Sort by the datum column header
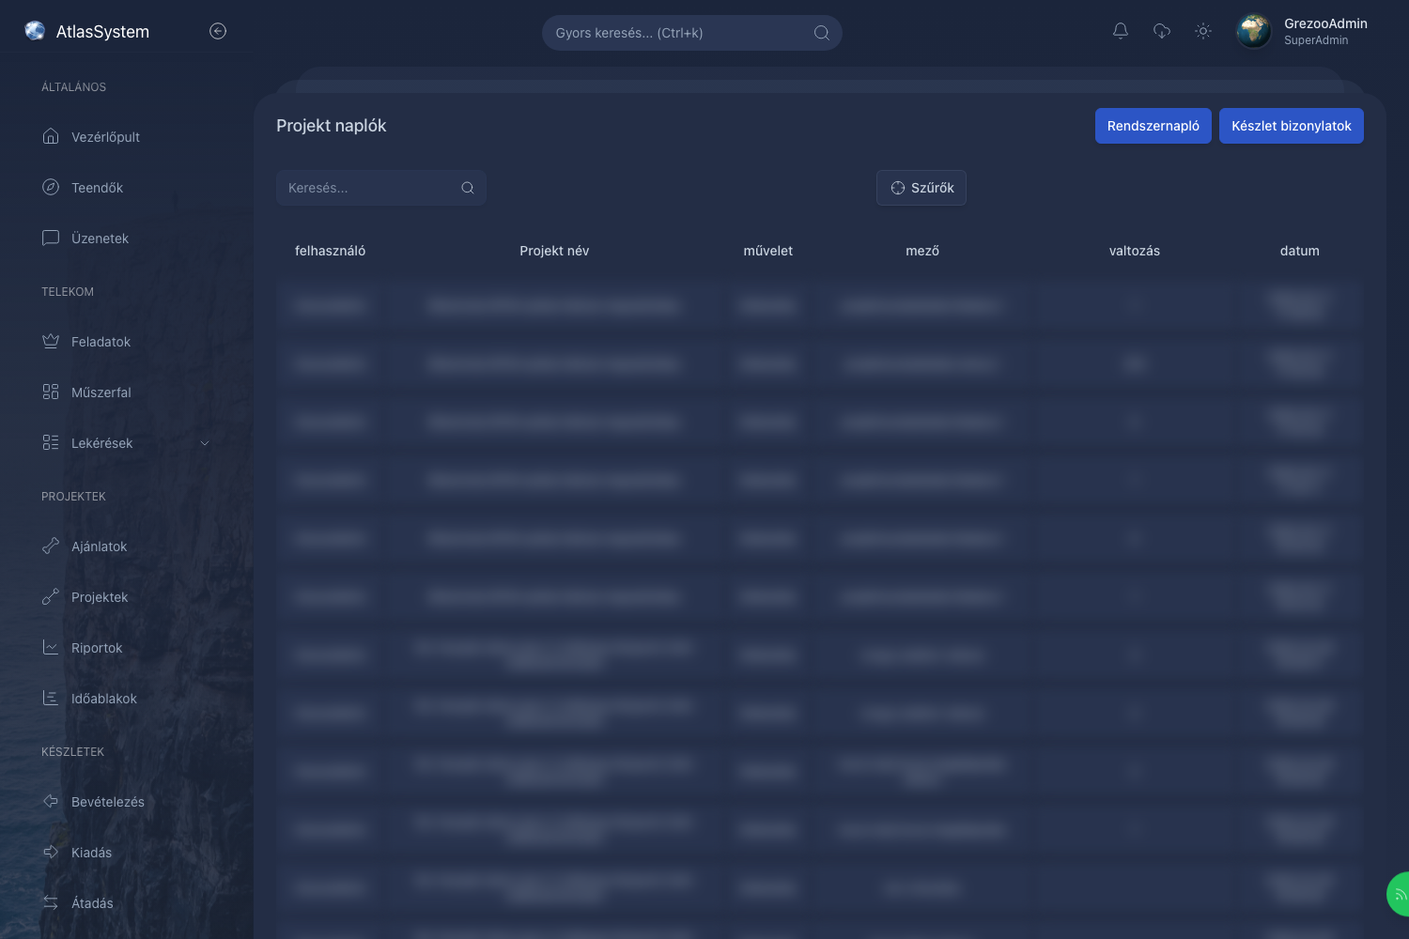Image resolution: width=1409 pixels, height=939 pixels. (x=1300, y=251)
